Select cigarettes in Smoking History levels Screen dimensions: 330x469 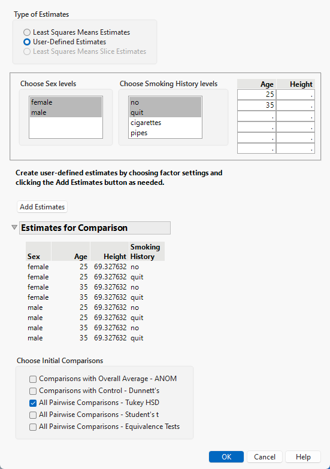click(x=165, y=123)
